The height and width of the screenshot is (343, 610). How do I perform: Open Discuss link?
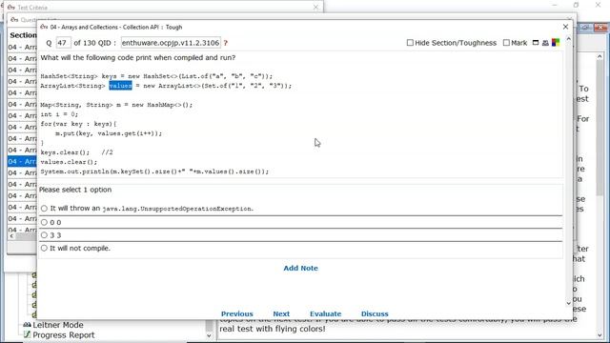coord(375,313)
